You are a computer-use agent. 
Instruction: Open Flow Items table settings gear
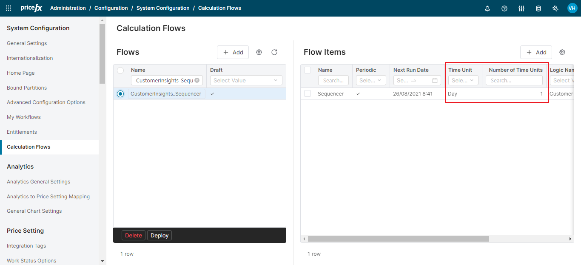coord(562,52)
